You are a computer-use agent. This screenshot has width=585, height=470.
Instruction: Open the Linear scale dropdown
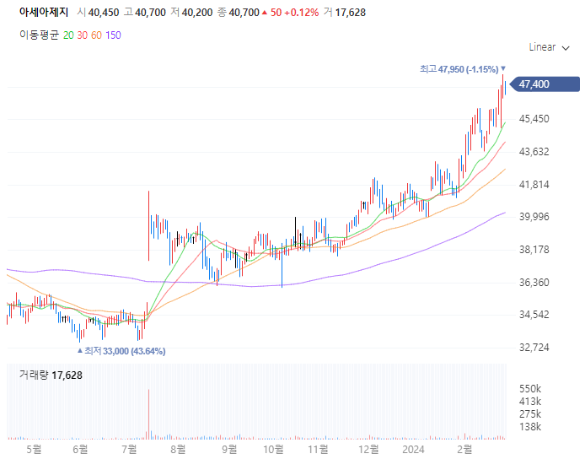pos(549,47)
